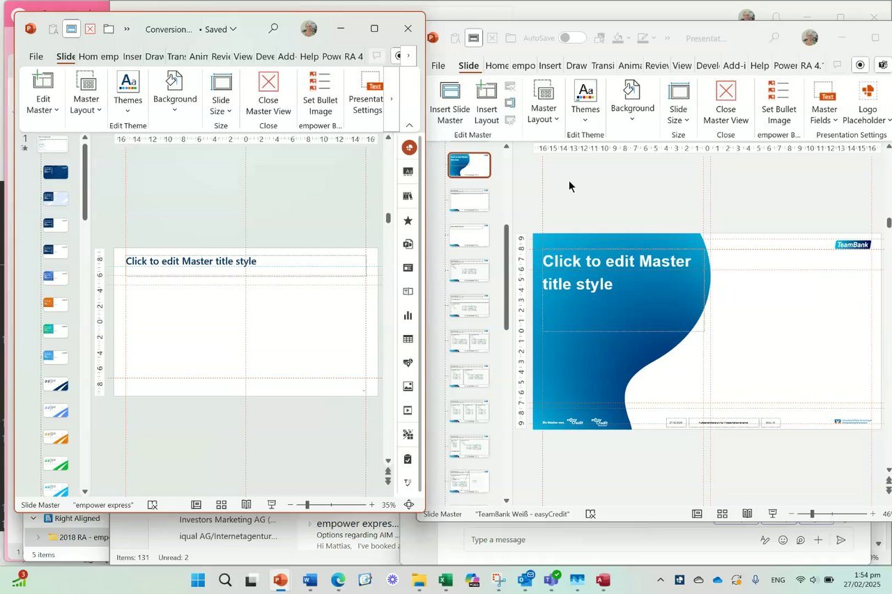This screenshot has height=594, width=892.
Task: Click the star icon in side panel
Action: click(408, 221)
